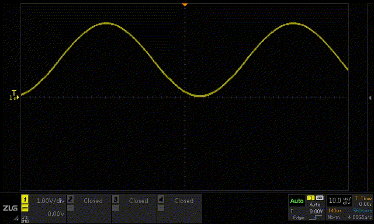This screenshot has height=224, width=374.
Task: Click channel 1 DC coupling icon
Action: point(25,208)
